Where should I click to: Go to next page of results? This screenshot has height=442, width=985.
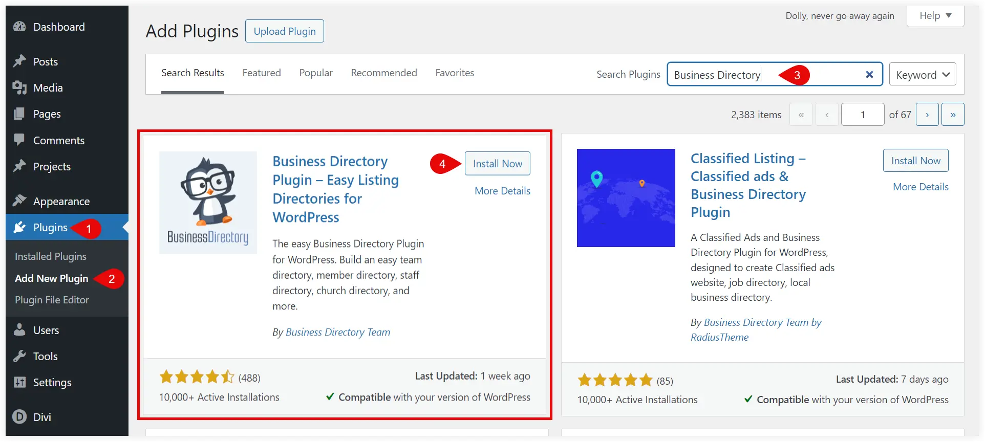click(x=927, y=115)
